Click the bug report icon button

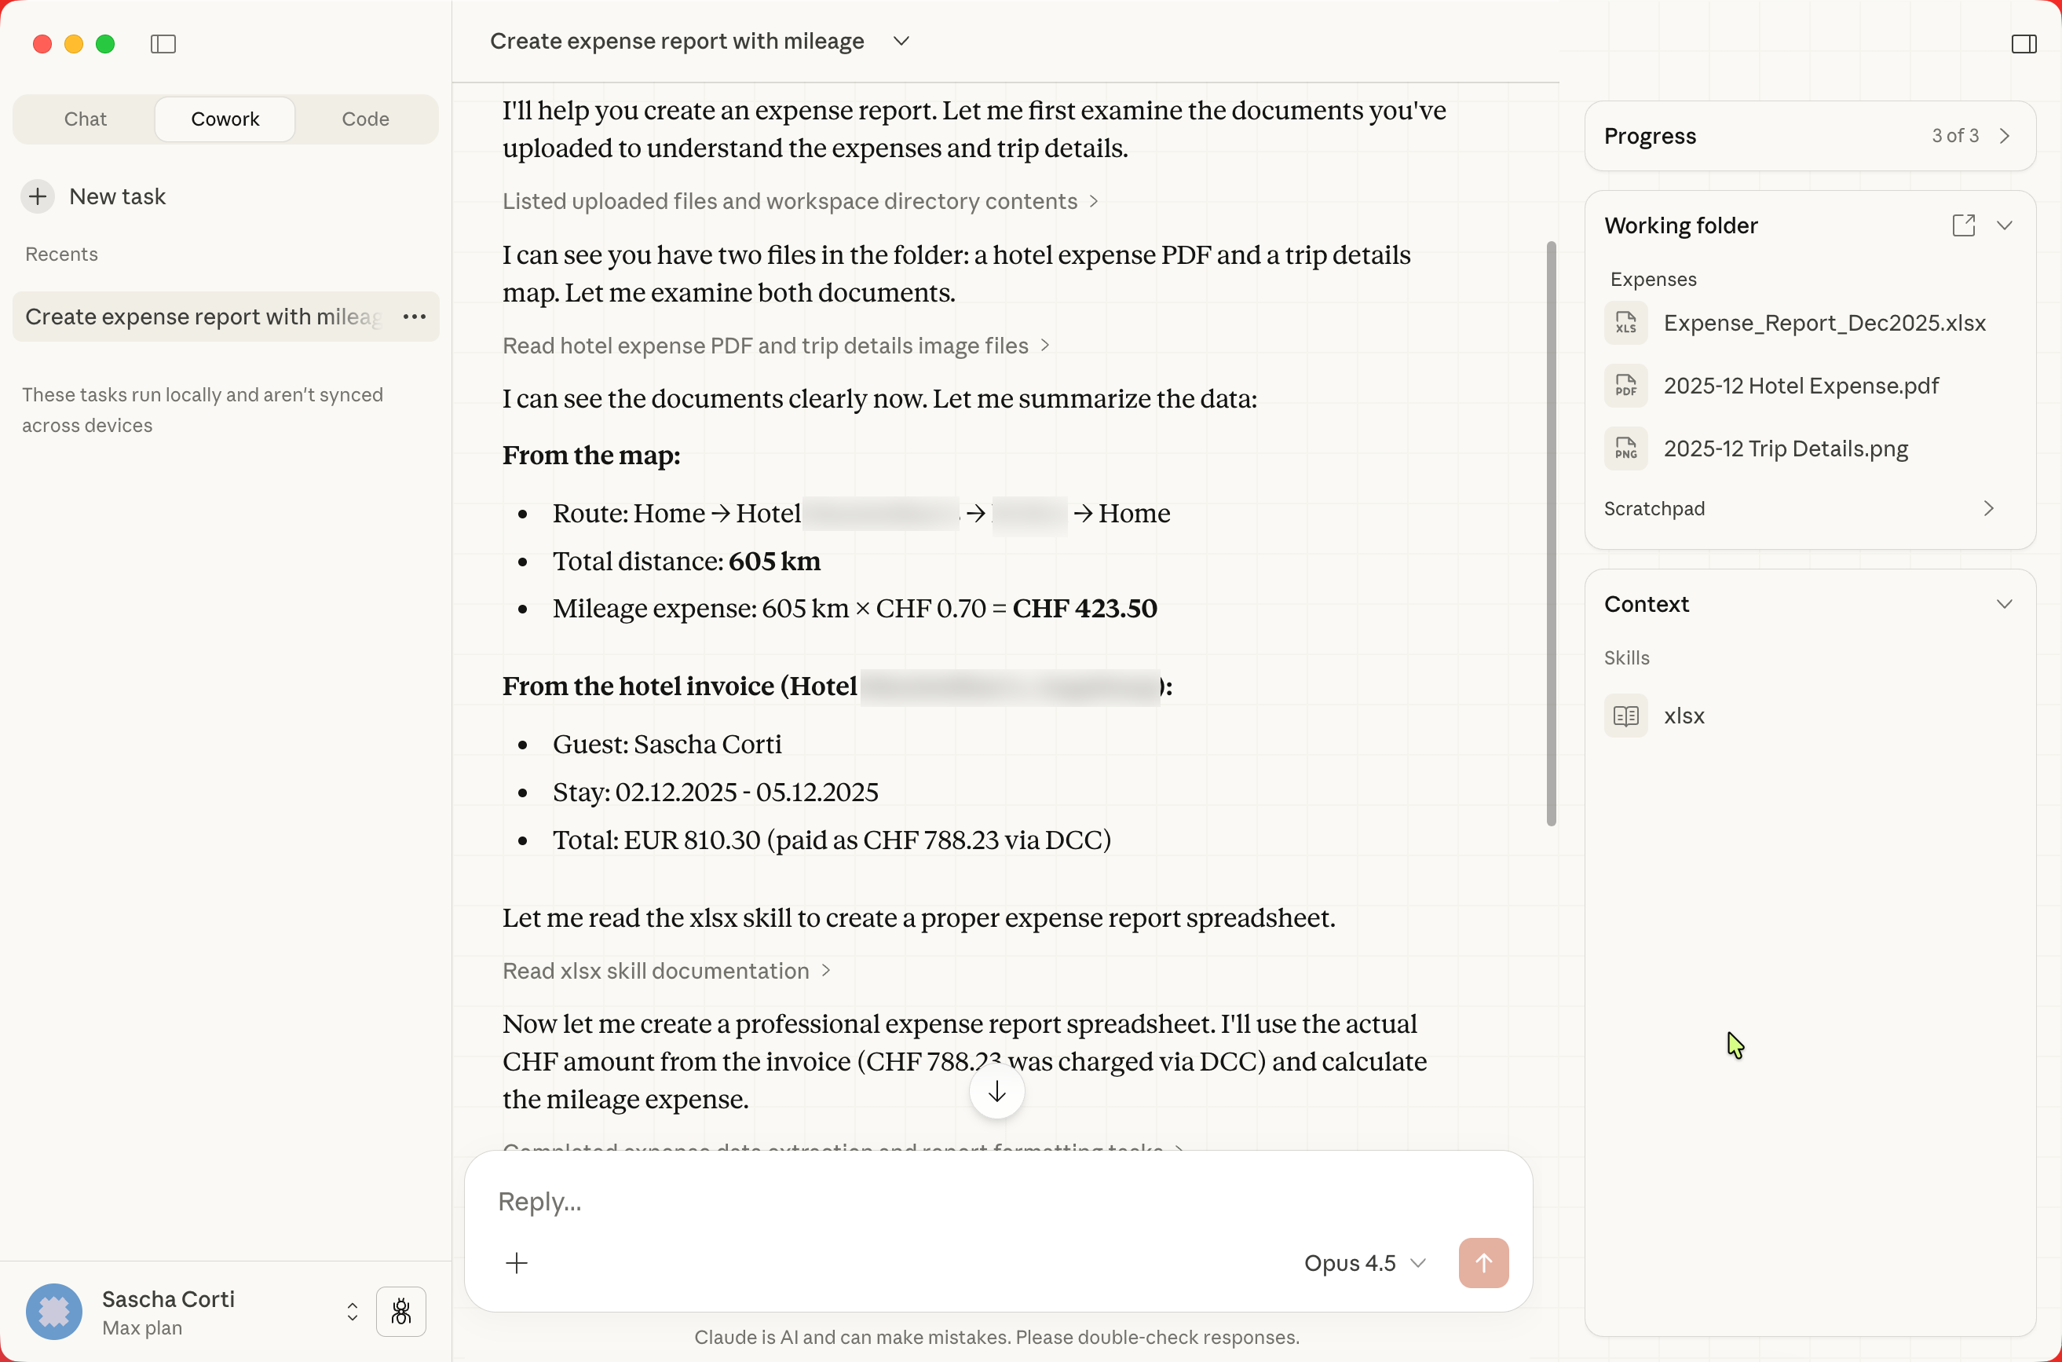[400, 1311]
